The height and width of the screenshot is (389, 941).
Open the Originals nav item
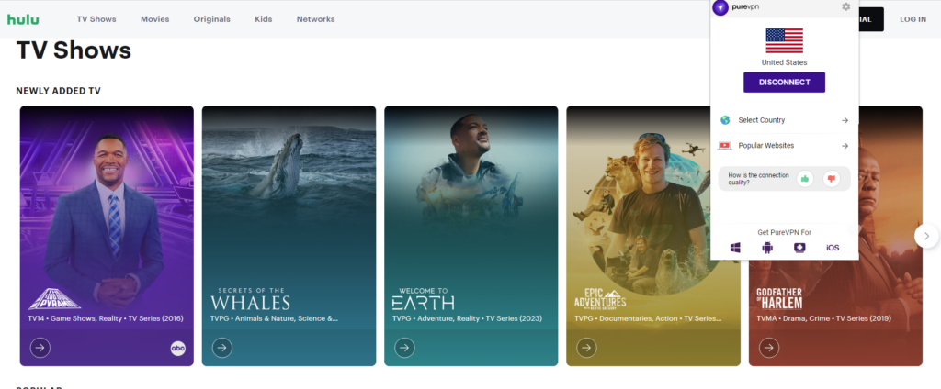click(214, 19)
